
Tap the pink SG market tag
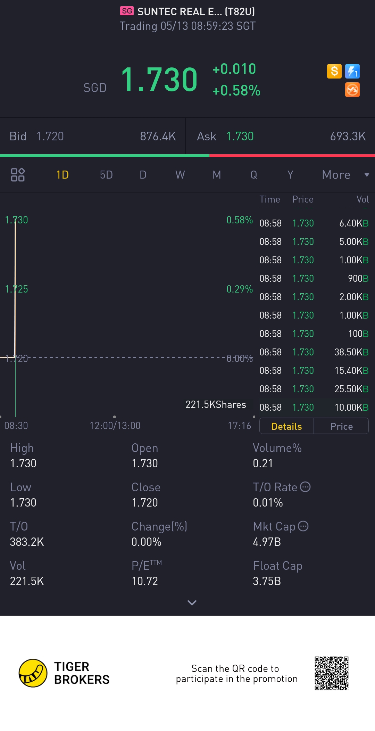127,11
